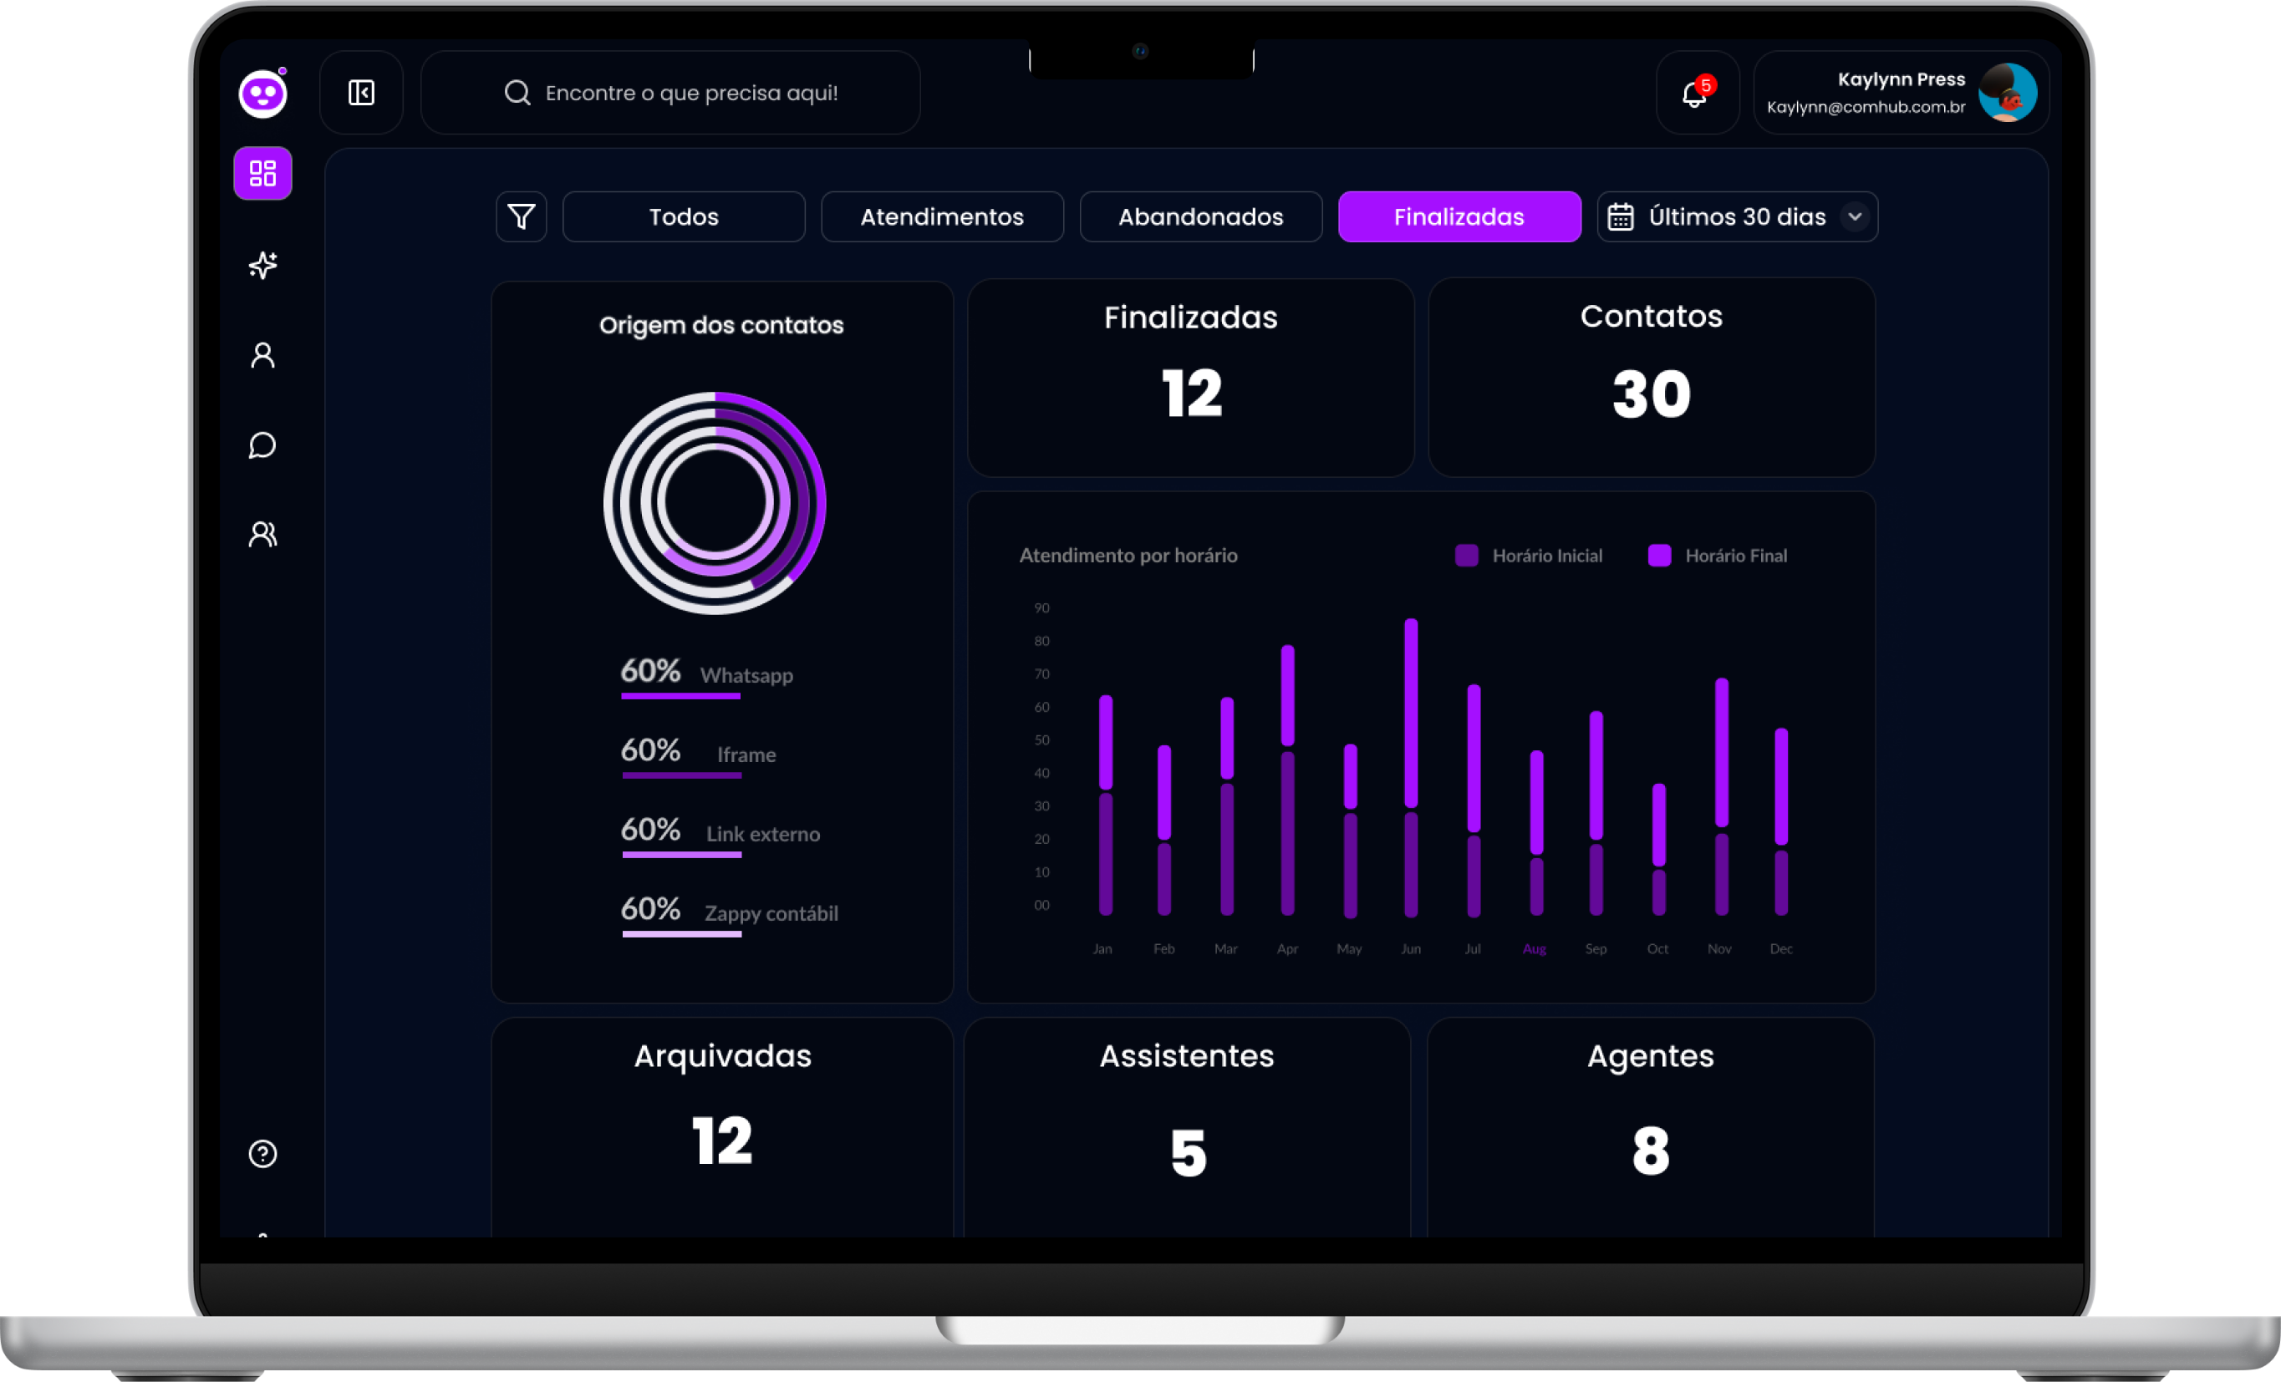The height and width of the screenshot is (1382, 2281).
Task: Click the Finalizadas filter button
Action: pos(1459,216)
